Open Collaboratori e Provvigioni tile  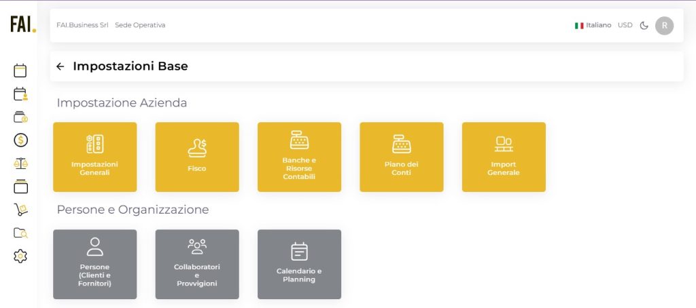point(197,264)
